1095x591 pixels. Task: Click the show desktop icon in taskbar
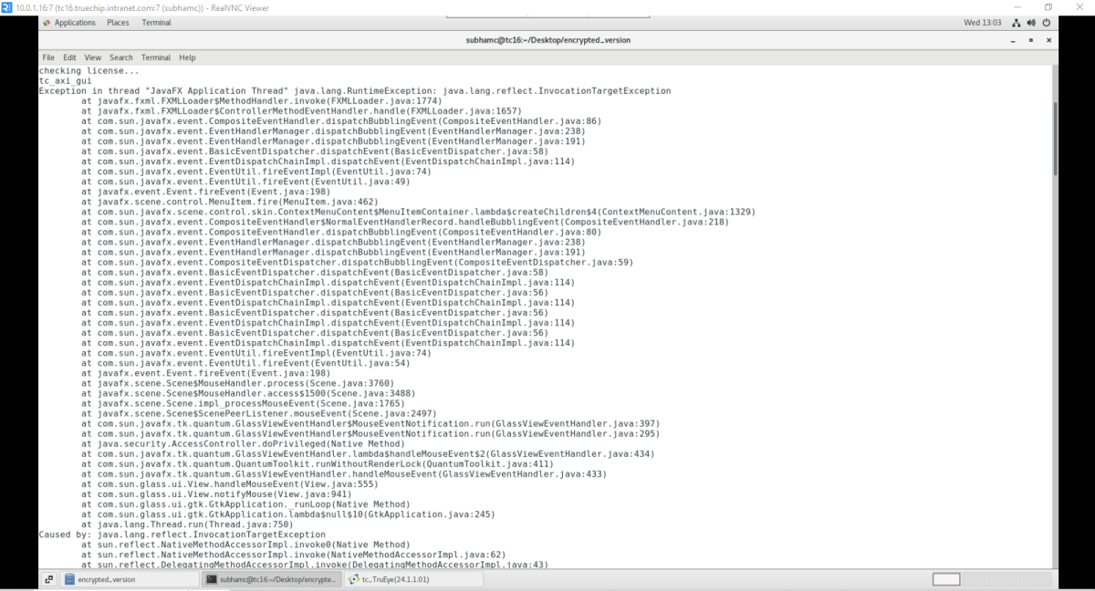click(49, 579)
